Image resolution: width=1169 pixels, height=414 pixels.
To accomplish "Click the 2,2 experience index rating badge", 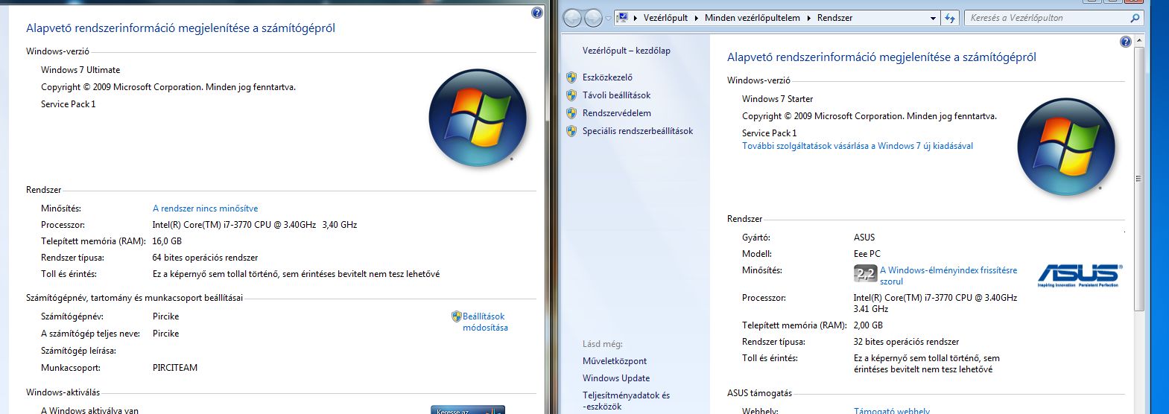I will [x=865, y=274].
